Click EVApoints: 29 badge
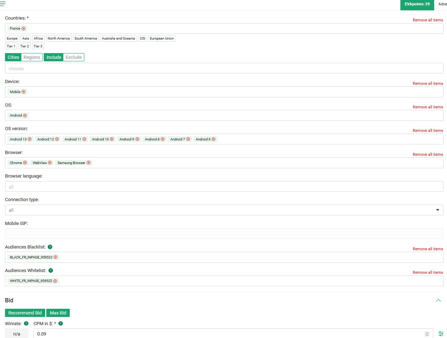The image size is (447, 338). [x=417, y=4]
